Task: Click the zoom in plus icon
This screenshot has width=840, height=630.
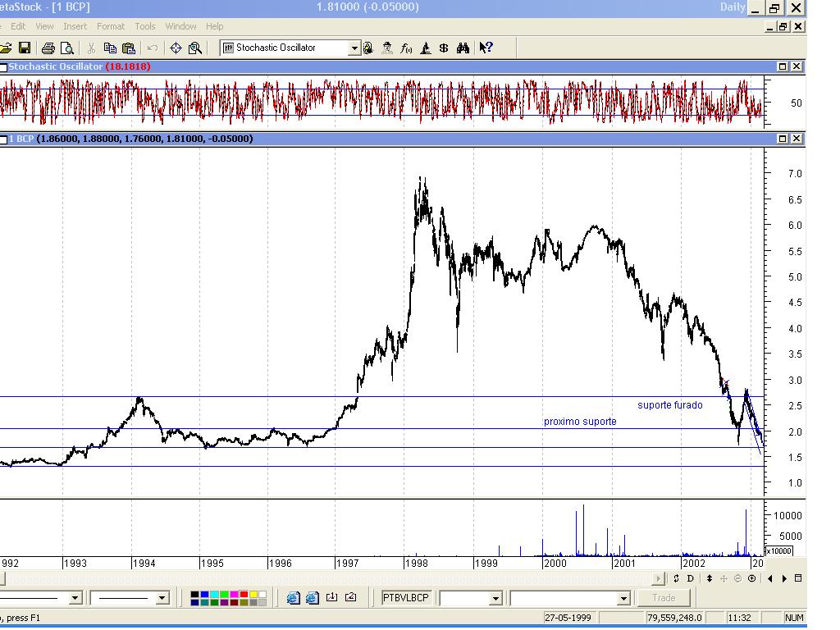Action: [751, 578]
